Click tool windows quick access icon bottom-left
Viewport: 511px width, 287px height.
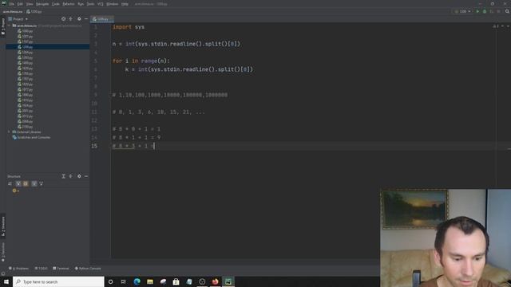tap(3, 273)
